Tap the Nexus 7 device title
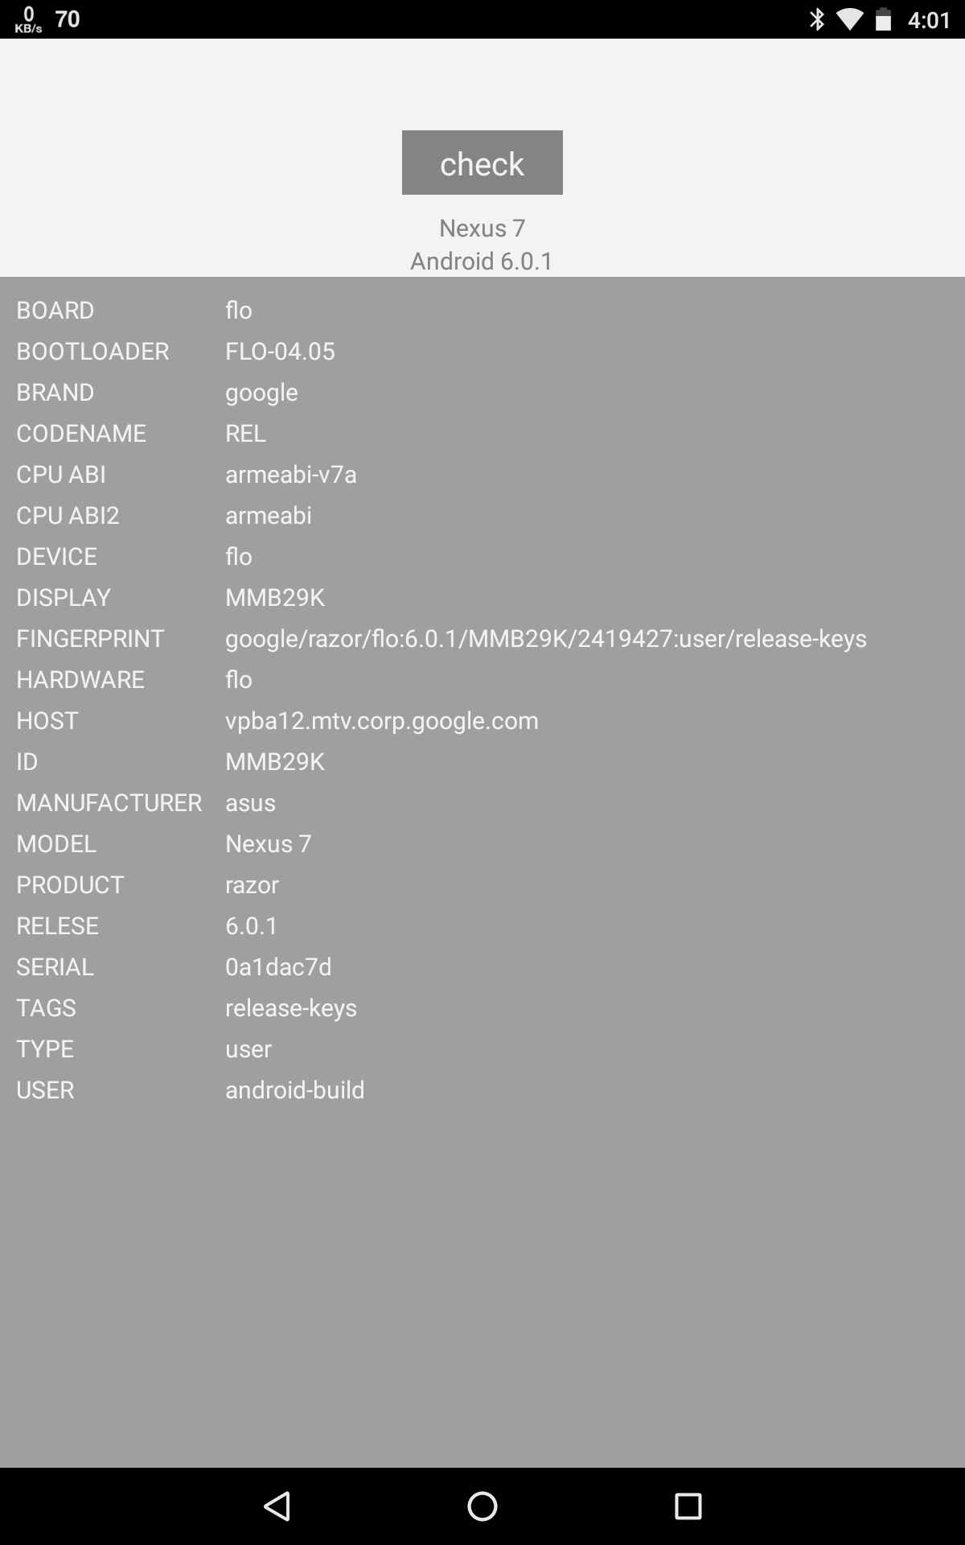The image size is (965, 1545). click(482, 228)
